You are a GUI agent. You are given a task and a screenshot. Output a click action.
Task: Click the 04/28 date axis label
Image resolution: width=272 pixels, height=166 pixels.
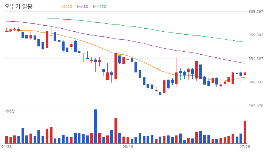(6, 147)
